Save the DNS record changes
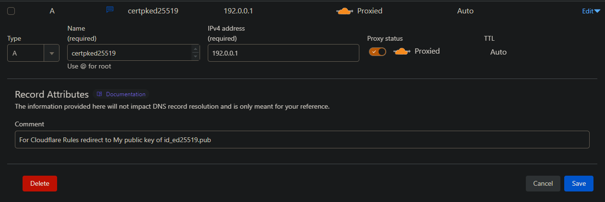Viewport: 605px width, 202px height. click(x=579, y=183)
